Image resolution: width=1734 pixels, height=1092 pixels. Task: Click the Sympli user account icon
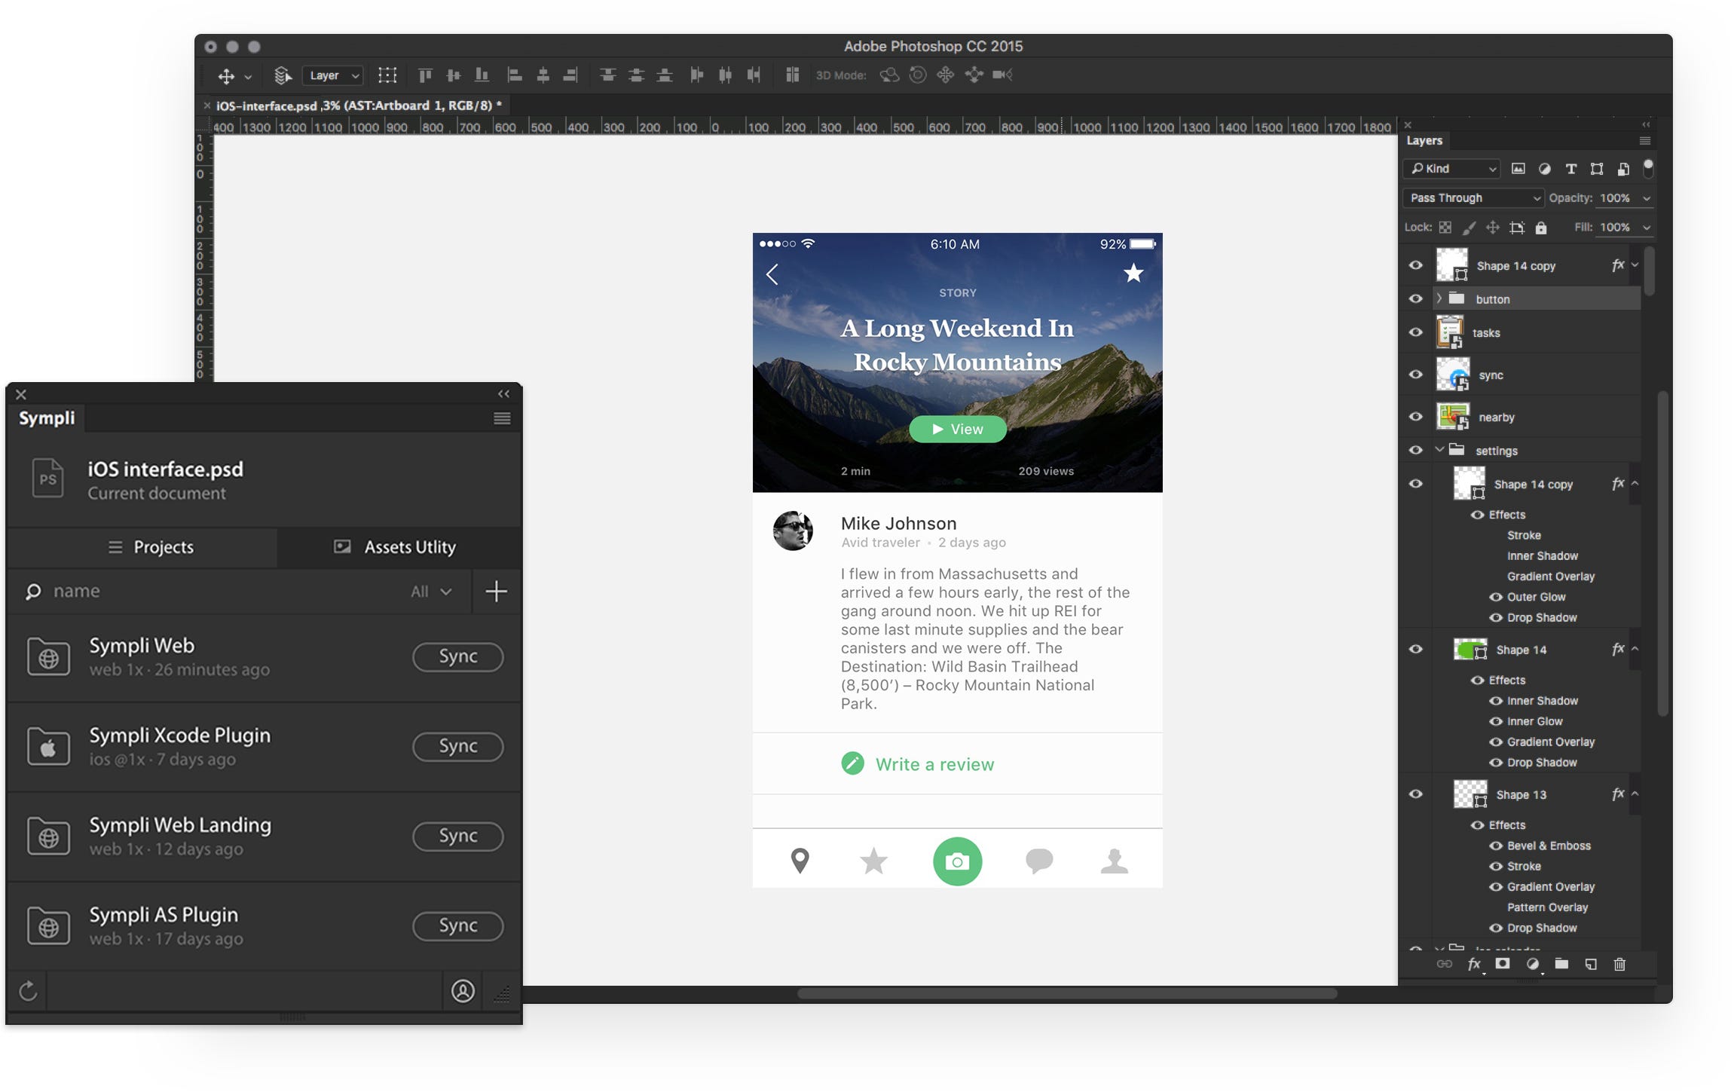[x=463, y=990]
